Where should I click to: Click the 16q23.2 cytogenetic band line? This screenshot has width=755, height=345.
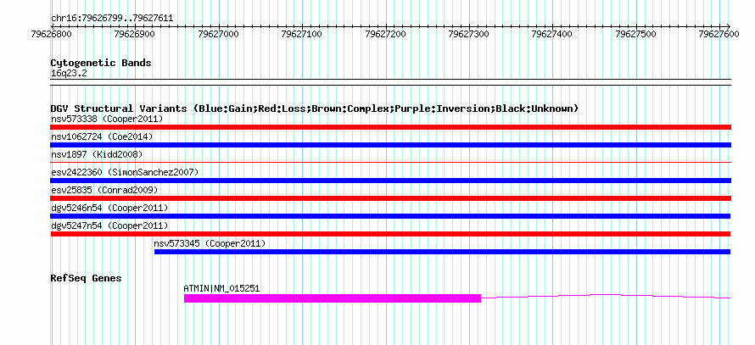coord(390,80)
